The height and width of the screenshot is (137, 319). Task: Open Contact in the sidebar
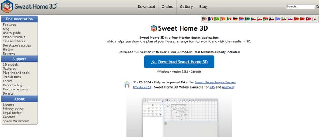click(9, 117)
